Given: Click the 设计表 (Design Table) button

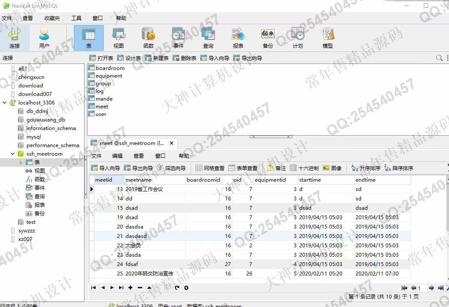Looking at the screenshot, I should tap(129, 58).
